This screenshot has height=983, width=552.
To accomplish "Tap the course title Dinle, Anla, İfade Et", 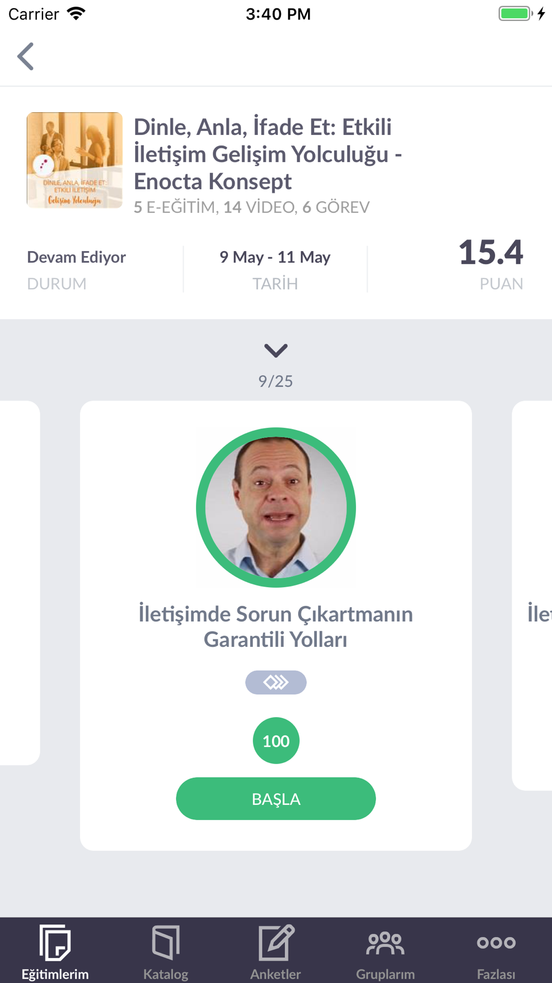I will 268,154.
